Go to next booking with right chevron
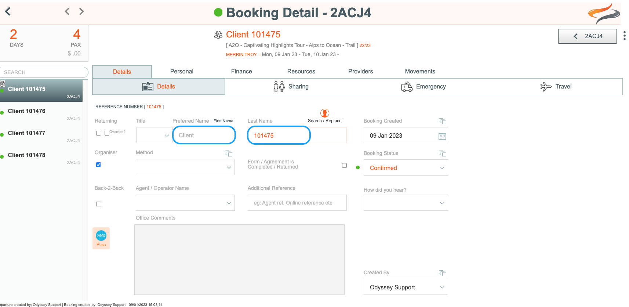629x307 pixels. coord(81,11)
